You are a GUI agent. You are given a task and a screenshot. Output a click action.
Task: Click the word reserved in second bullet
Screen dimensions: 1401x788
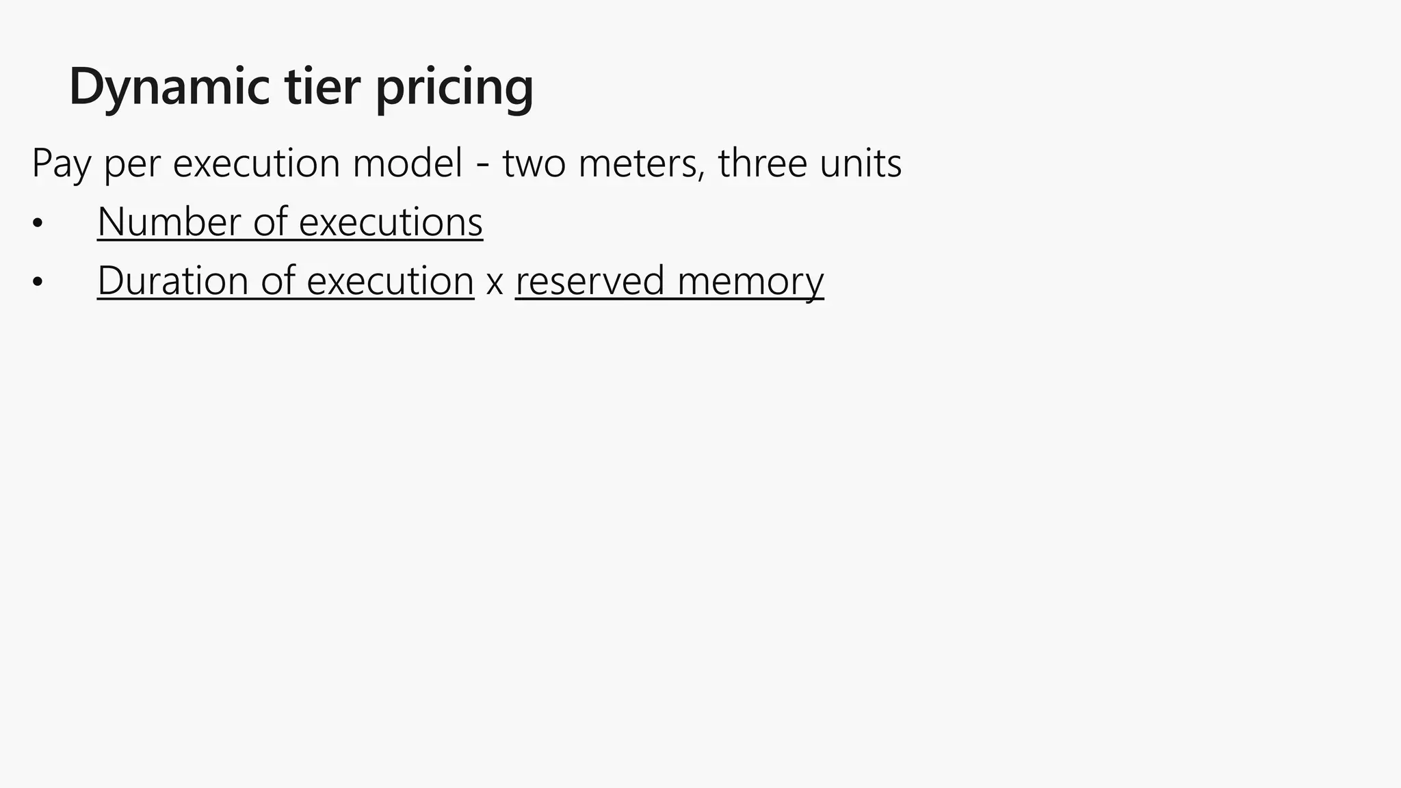[x=590, y=281]
